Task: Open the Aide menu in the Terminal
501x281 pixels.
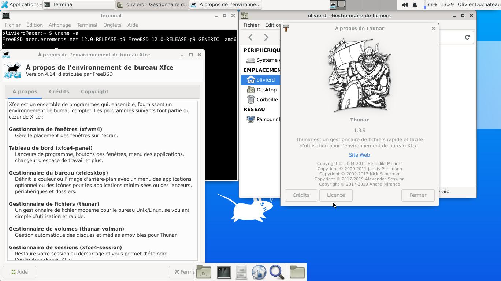Action: pyautogui.click(x=133, y=25)
